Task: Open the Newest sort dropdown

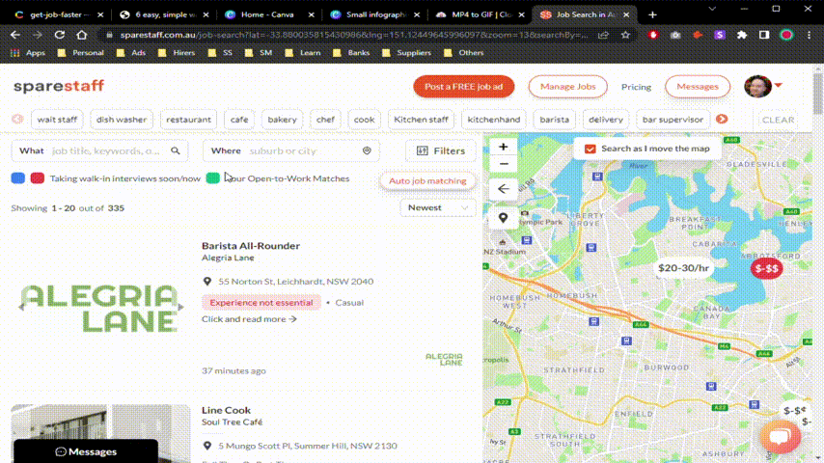Action: [438, 207]
